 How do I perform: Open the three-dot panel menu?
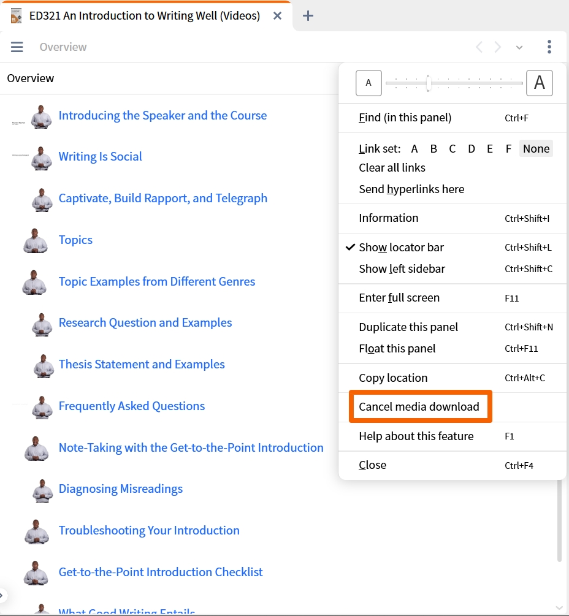[549, 47]
